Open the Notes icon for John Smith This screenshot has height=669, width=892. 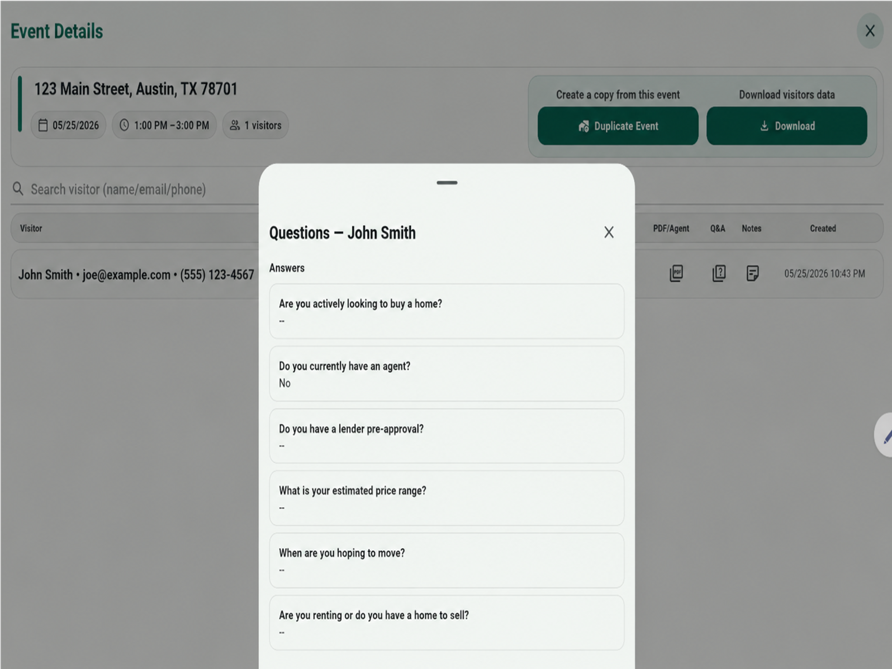tap(753, 274)
